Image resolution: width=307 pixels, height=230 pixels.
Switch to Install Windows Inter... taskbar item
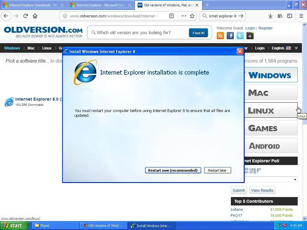152,226
